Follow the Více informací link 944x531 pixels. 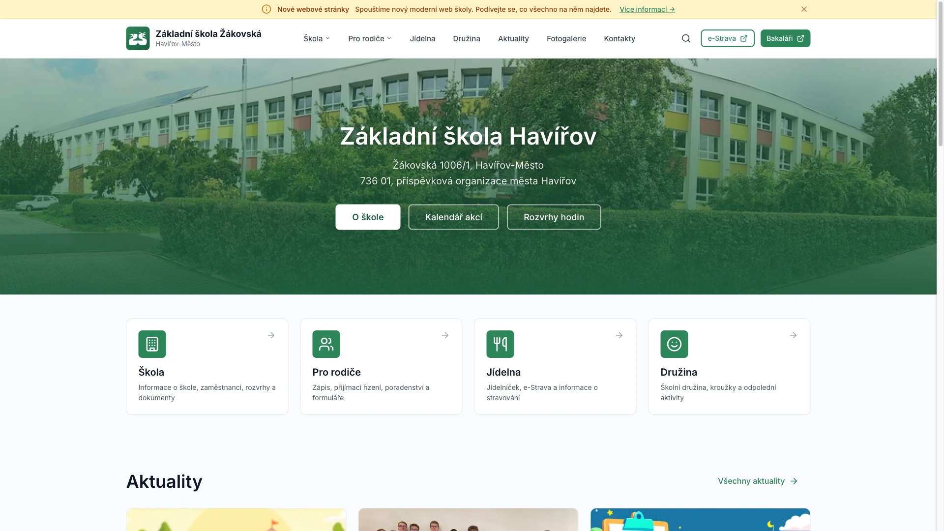coord(647,9)
